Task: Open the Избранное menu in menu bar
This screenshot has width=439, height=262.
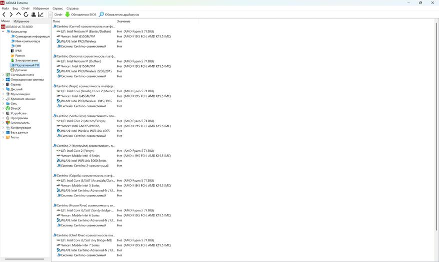Action: 41,9
